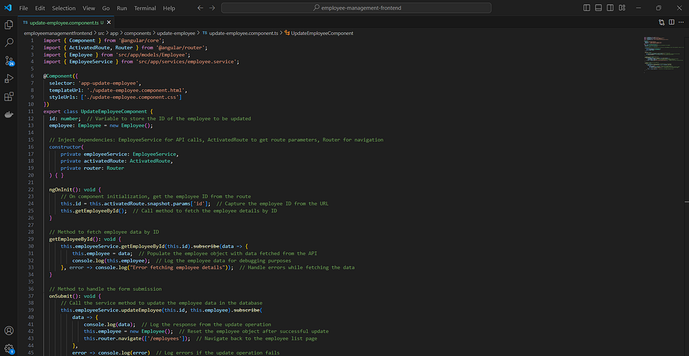Click breadcrumb app folder

pyautogui.click(x=114, y=33)
